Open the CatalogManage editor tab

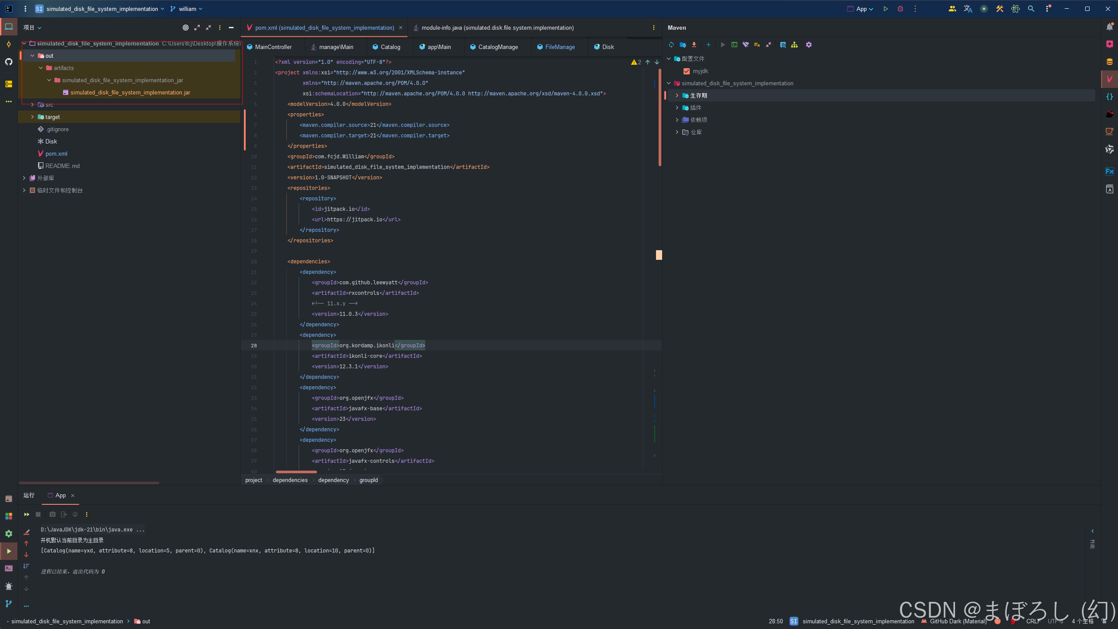(498, 47)
